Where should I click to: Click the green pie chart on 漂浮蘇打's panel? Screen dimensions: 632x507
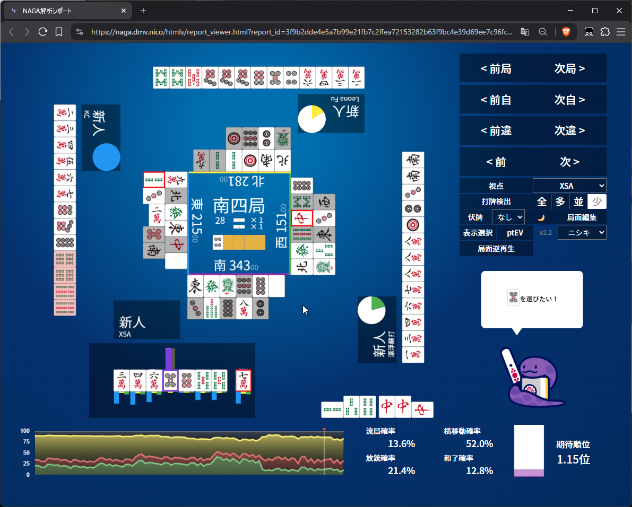pos(371,310)
